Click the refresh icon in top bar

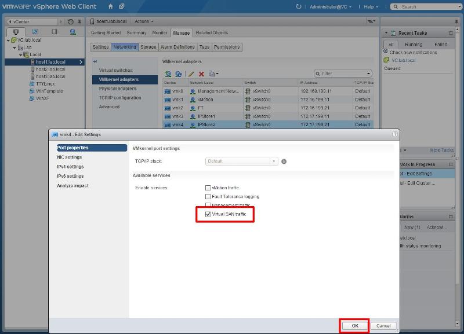point(299,6)
